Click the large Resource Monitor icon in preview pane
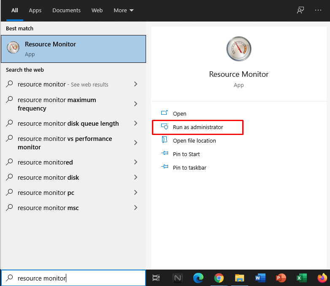Viewport: 330px width, 286px height. pyautogui.click(x=239, y=49)
